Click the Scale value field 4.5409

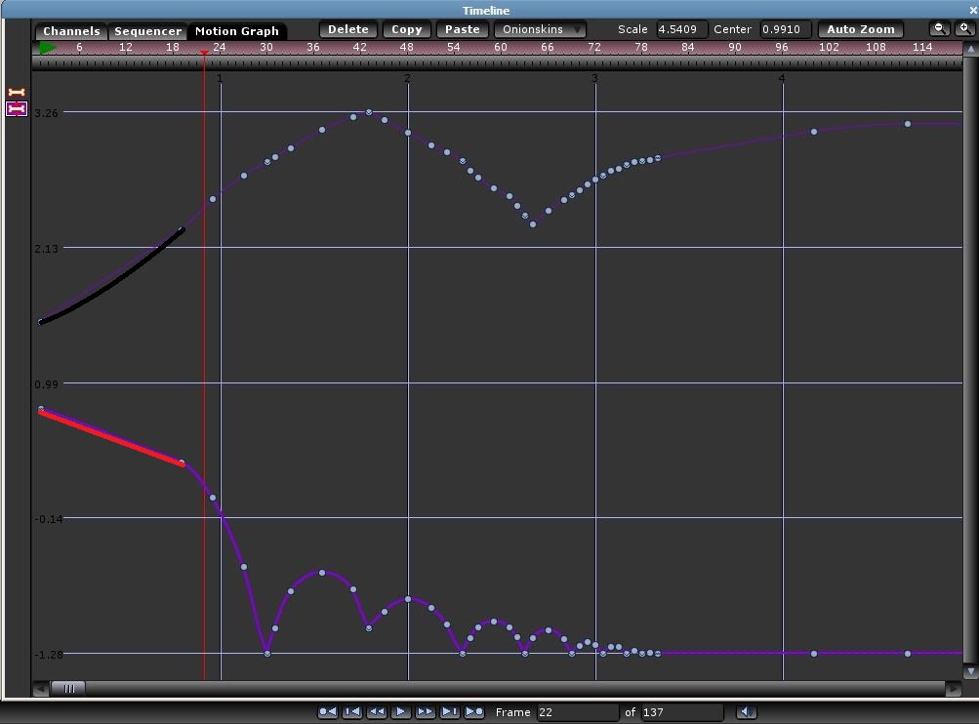click(x=681, y=29)
